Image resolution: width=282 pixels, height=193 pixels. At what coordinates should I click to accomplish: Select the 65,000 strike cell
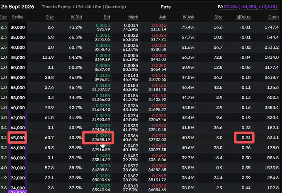click(x=17, y=138)
